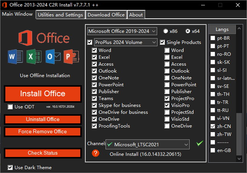Click the language list scroll up arrow
The image size is (247, 173).
tap(239, 28)
